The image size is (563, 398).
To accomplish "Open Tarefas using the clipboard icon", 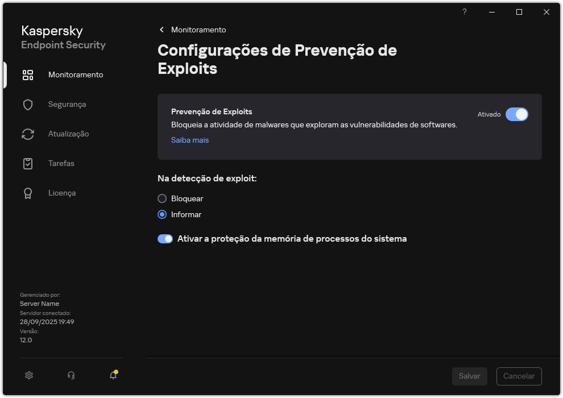I will (x=28, y=163).
